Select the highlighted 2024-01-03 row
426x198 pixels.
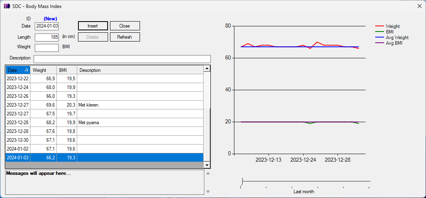104,158
